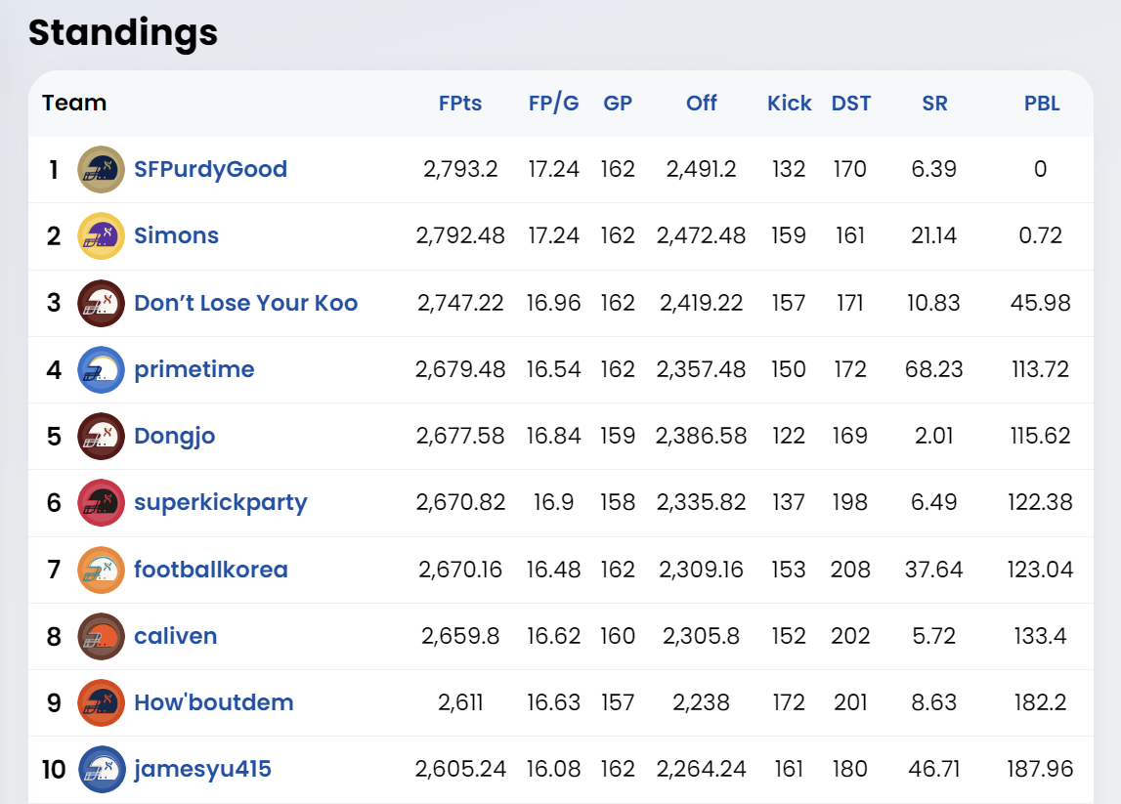Screen dimensions: 1121x804
Task: Click Don't Lose Your Koo helmet icon
Action: 101,303
